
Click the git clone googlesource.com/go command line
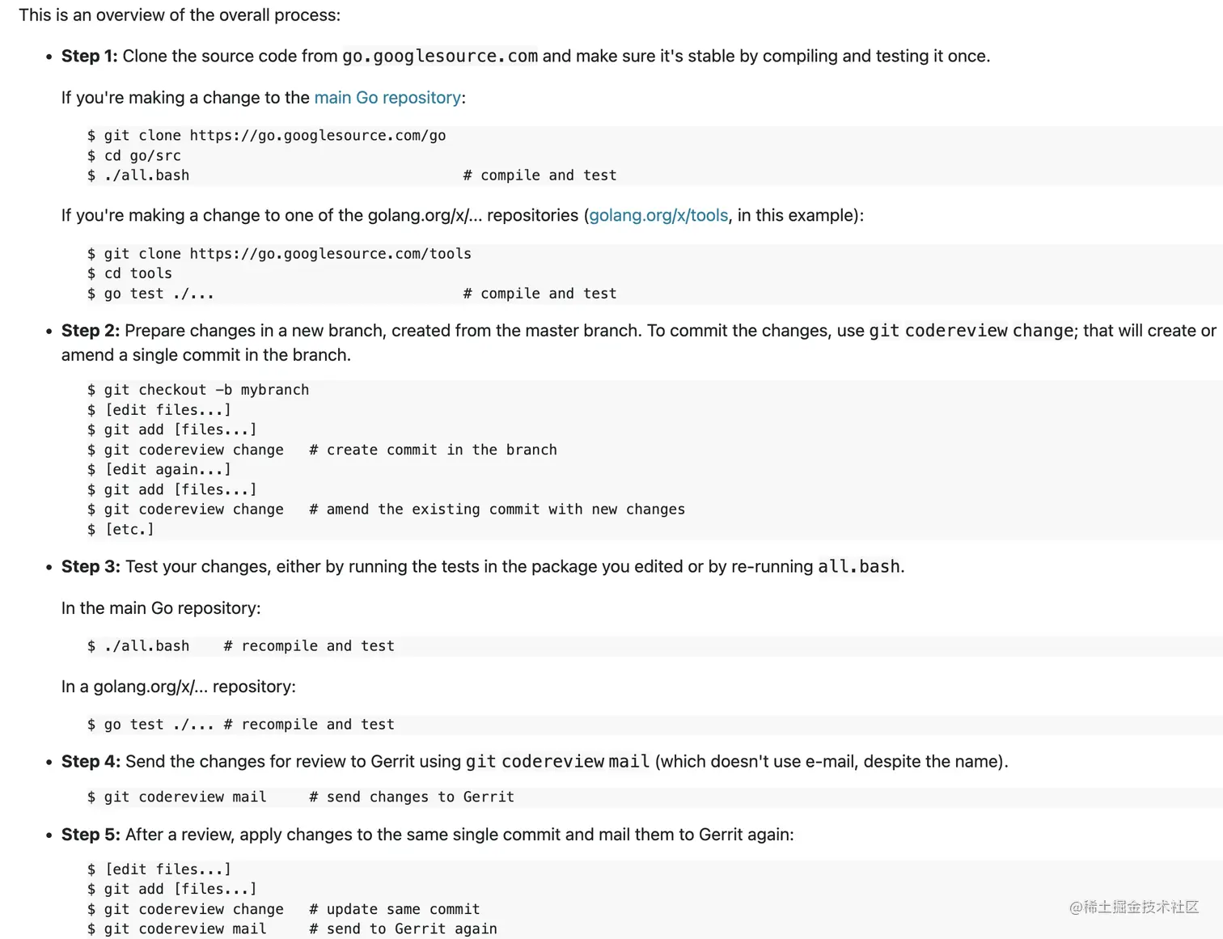click(x=267, y=136)
